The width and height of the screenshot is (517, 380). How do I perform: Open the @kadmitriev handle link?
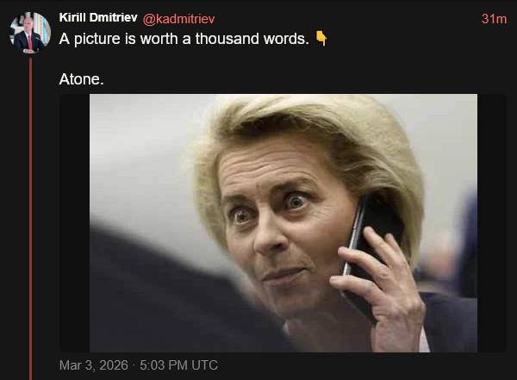(184, 19)
